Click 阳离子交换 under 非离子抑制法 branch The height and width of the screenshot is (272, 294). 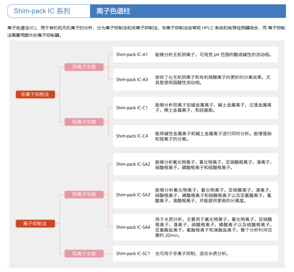pos(84,122)
